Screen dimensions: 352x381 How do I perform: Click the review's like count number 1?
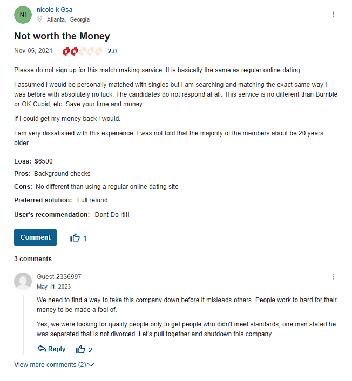[x=85, y=239]
